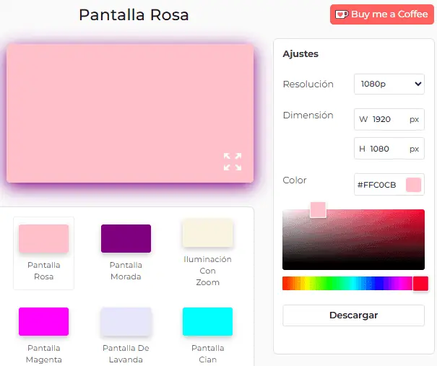This screenshot has height=366, width=437.
Task: Click the pink color swatch beside hex code
Action: (x=413, y=185)
